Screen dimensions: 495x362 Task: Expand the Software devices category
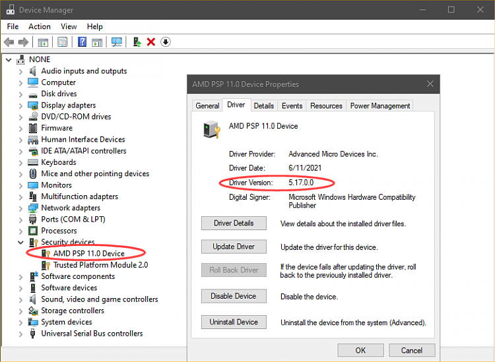(x=21, y=288)
